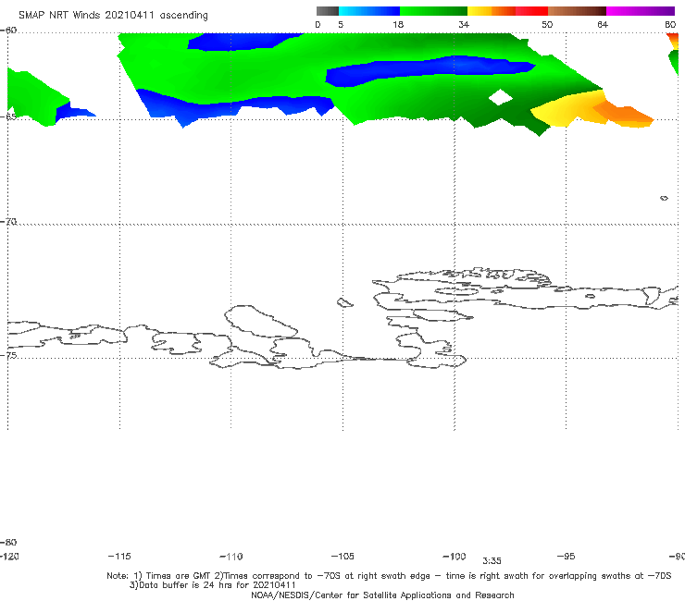Click the -120 longitude axis label

[x=9, y=556]
